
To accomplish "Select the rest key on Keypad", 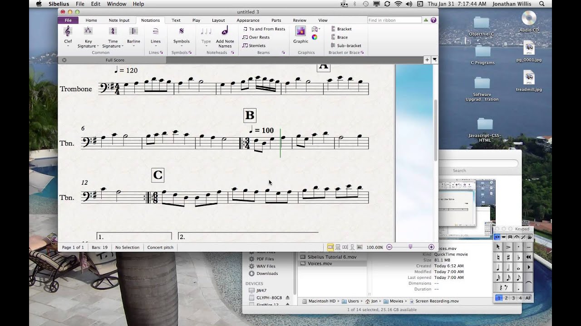I will [x=503, y=288].
